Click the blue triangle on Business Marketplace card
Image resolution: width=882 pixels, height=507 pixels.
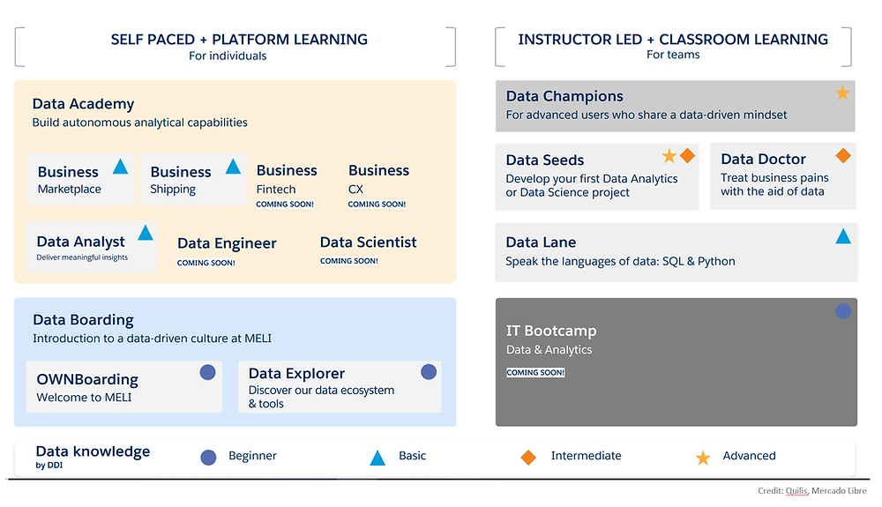click(x=120, y=167)
